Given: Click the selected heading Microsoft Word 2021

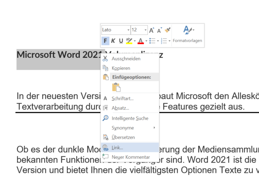Looking at the screenshot, I should (x=59, y=55).
